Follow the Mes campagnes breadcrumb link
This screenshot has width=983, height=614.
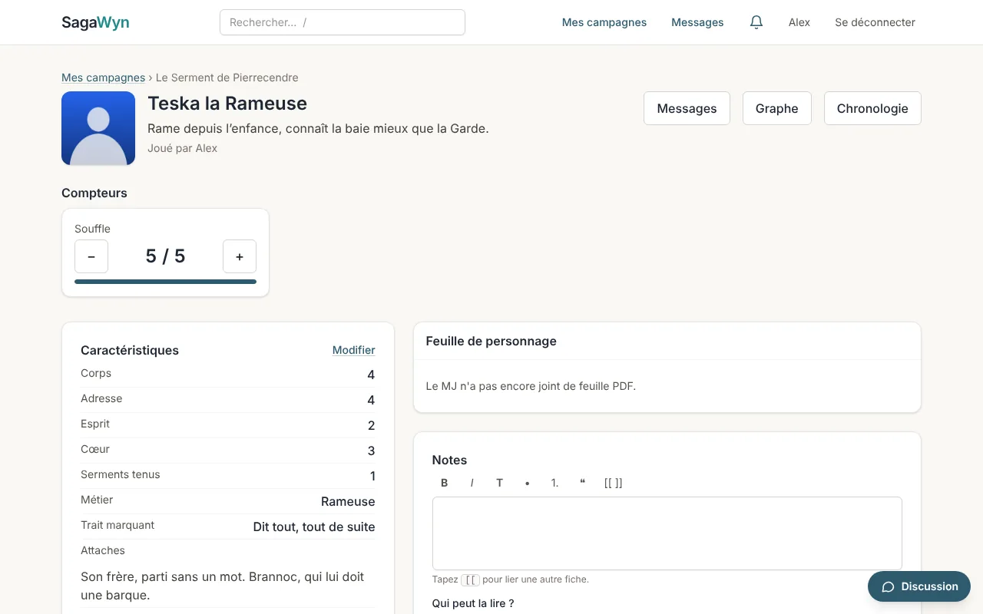point(104,78)
